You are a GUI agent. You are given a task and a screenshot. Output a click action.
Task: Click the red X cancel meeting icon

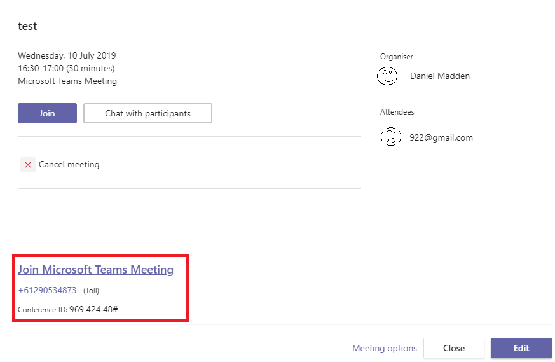click(x=28, y=165)
